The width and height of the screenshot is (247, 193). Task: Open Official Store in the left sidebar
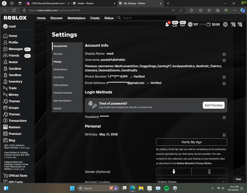15,176
